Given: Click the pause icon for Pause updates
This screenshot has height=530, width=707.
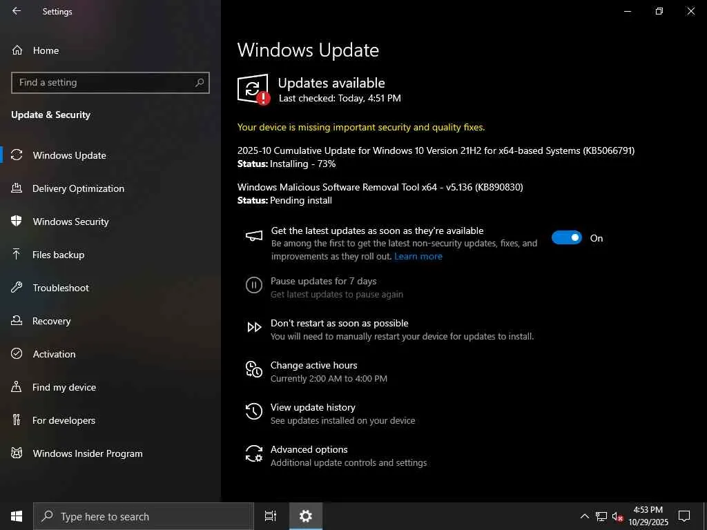Looking at the screenshot, I should pyautogui.click(x=254, y=285).
